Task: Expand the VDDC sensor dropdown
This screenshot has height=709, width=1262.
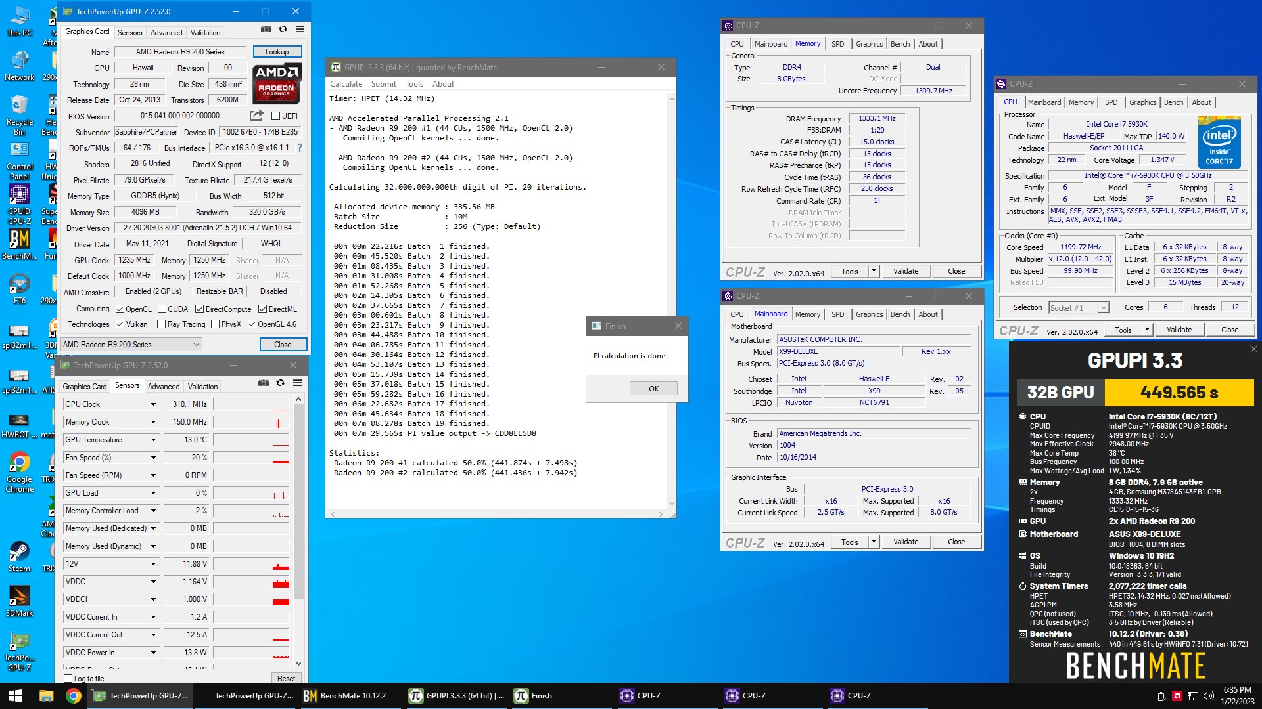Action: point(153,582)
